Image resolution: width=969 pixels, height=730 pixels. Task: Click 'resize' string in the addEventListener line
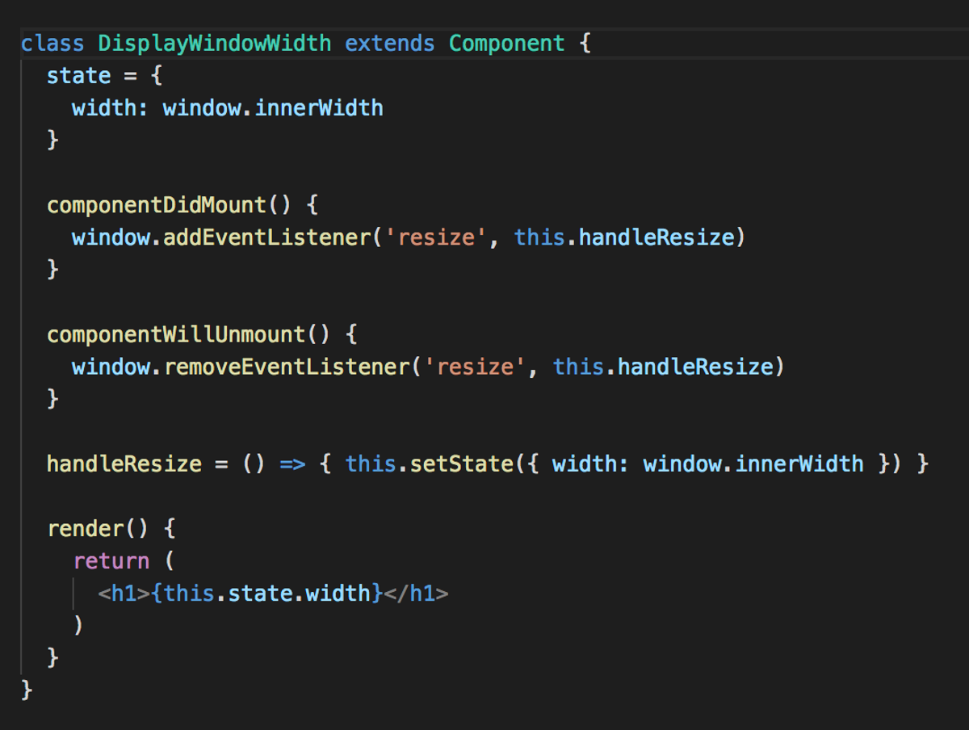pos(435,237)
